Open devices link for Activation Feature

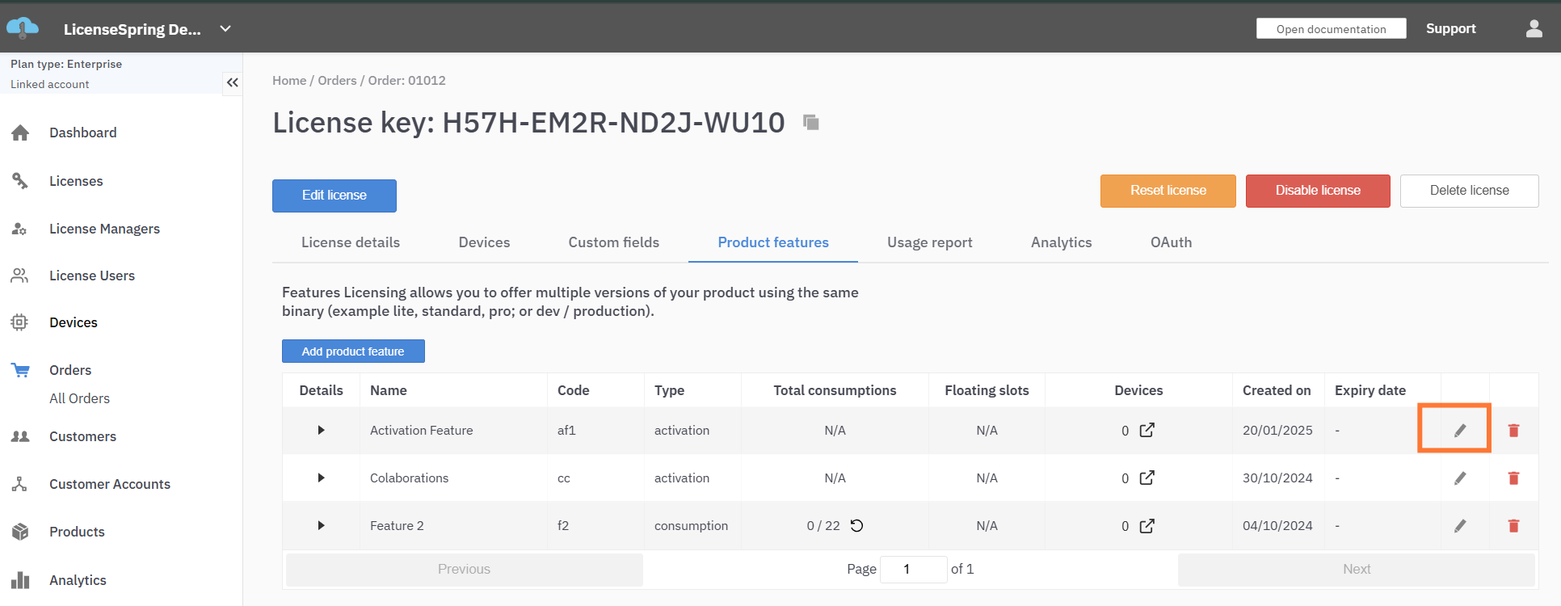[1147, 431]
